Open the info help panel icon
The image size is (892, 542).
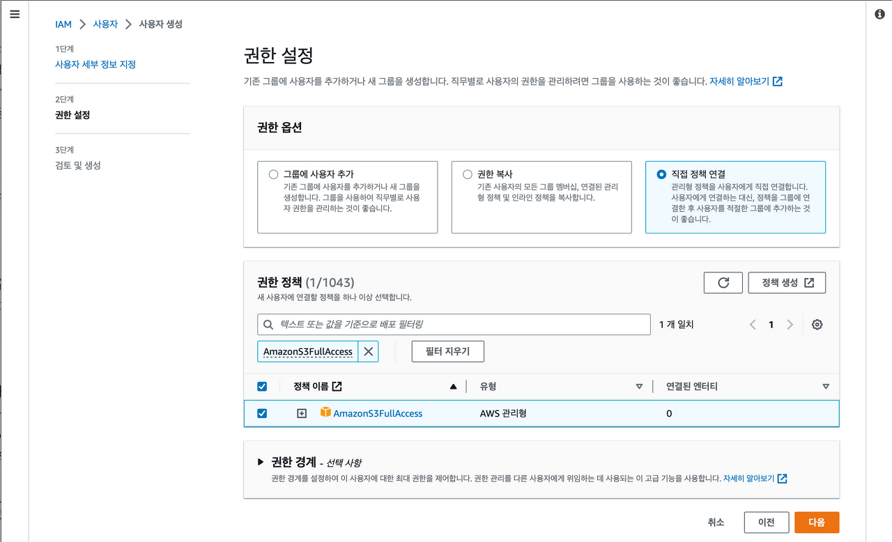879,14
